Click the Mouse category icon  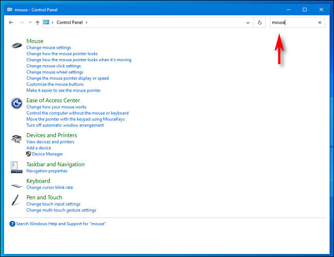[16, 45]
